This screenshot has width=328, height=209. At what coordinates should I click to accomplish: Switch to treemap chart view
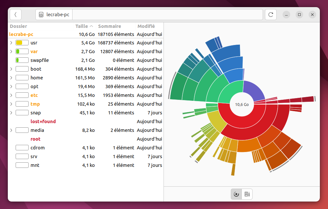click(x=247, y=194)
